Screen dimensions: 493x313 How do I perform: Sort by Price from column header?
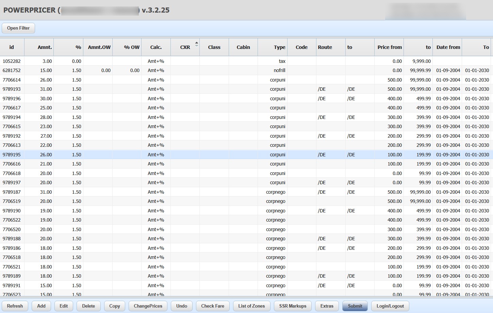click(389, 47)
